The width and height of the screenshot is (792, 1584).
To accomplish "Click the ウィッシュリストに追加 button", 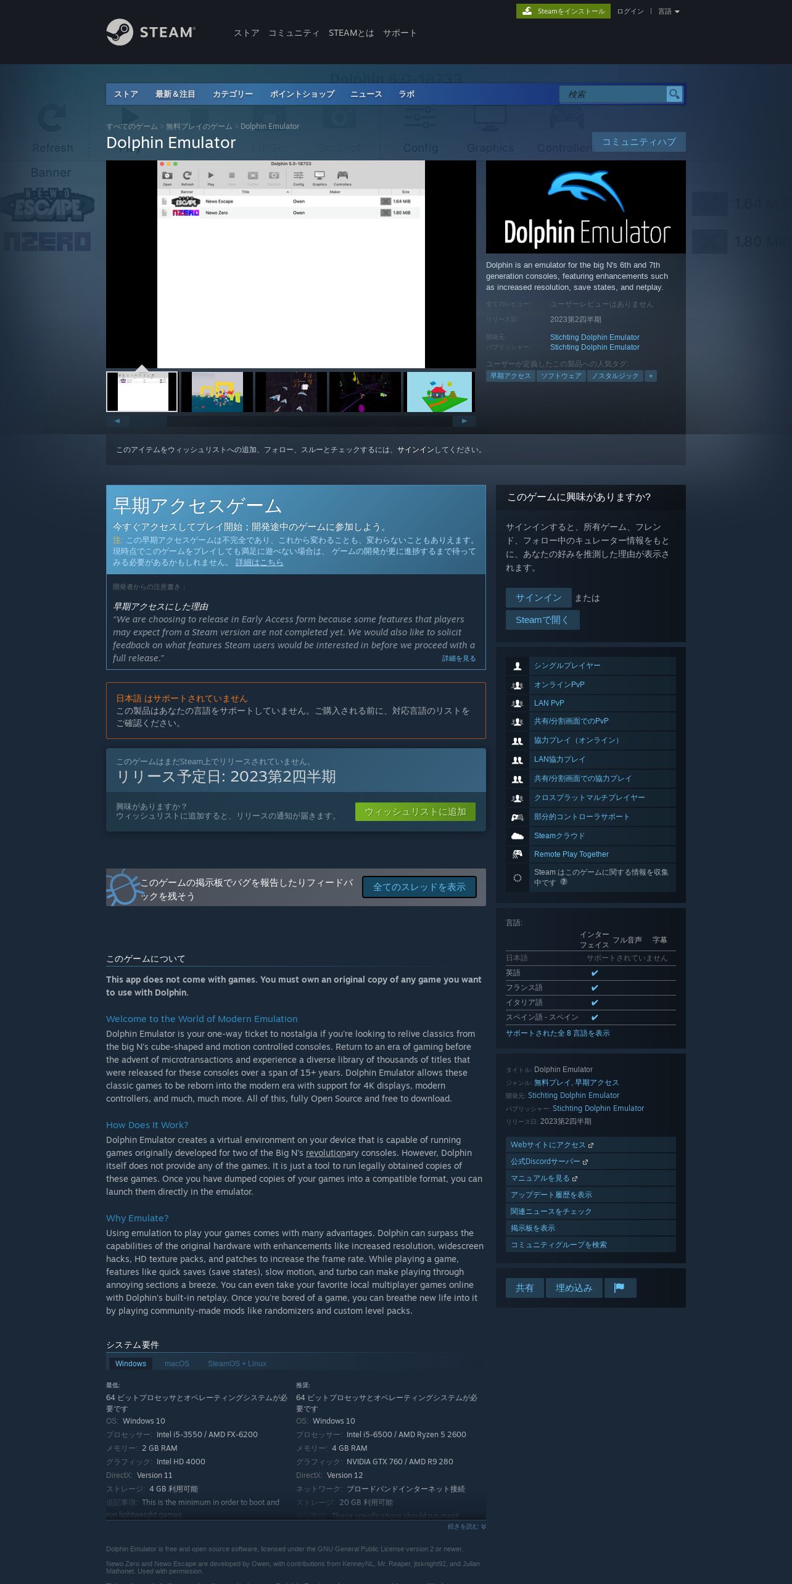I will tap(415, 812).
